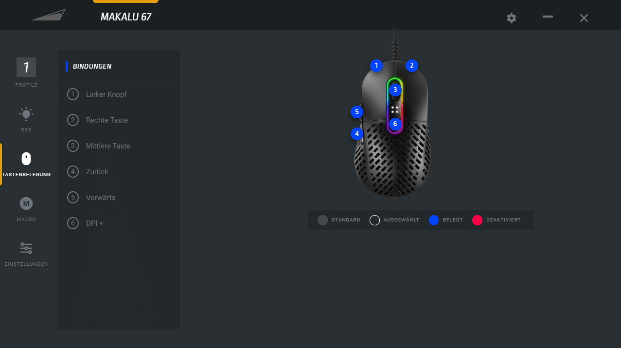Choose Mittlere Taste binding
The image size is (621, 348).
119,146
